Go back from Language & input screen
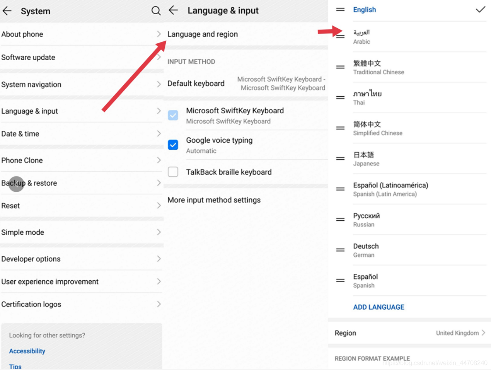The width and height of the screenshot is (491, 370). click(174, 10)
